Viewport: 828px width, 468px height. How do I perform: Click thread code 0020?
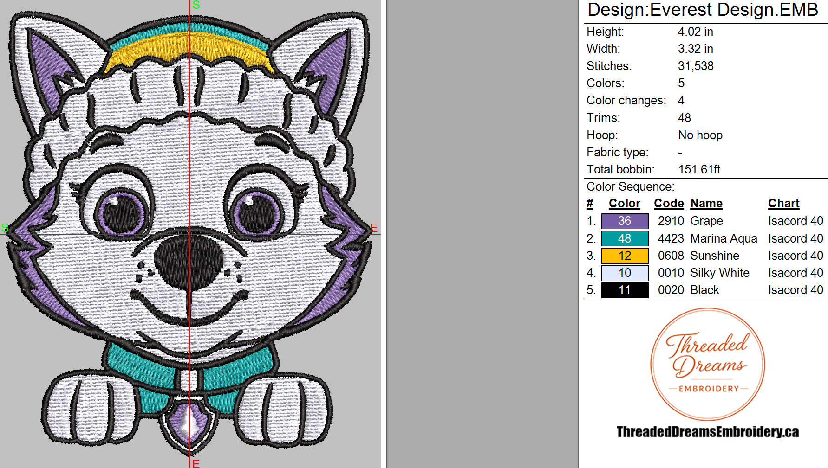point(671,290)
